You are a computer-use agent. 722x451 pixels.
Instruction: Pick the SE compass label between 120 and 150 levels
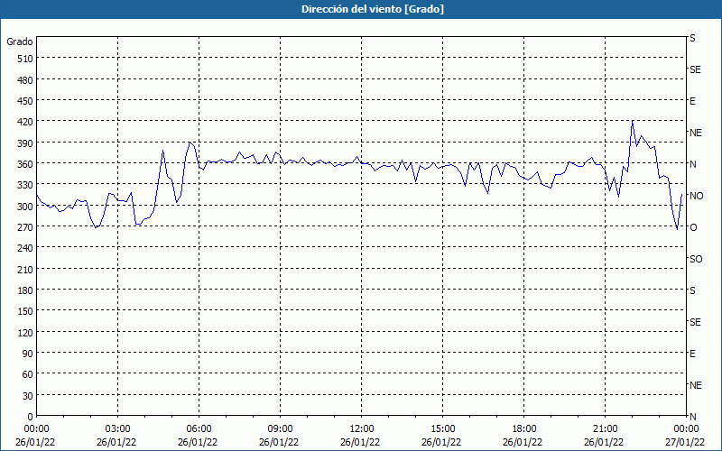(x=695, y=322)
